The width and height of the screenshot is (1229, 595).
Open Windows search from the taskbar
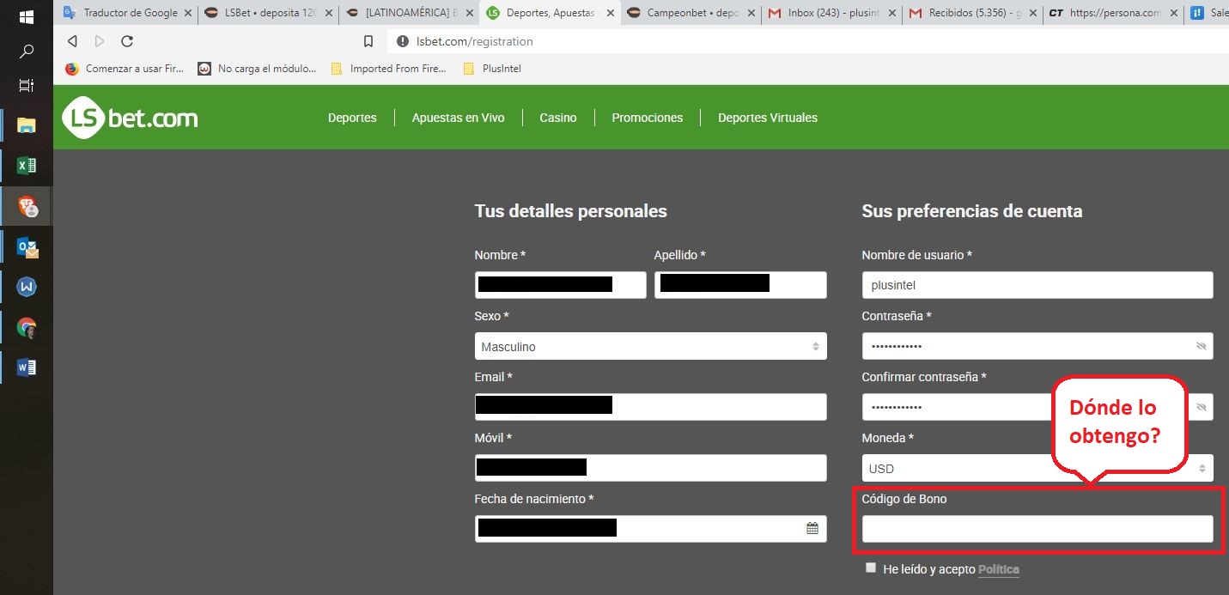[26, 52]
